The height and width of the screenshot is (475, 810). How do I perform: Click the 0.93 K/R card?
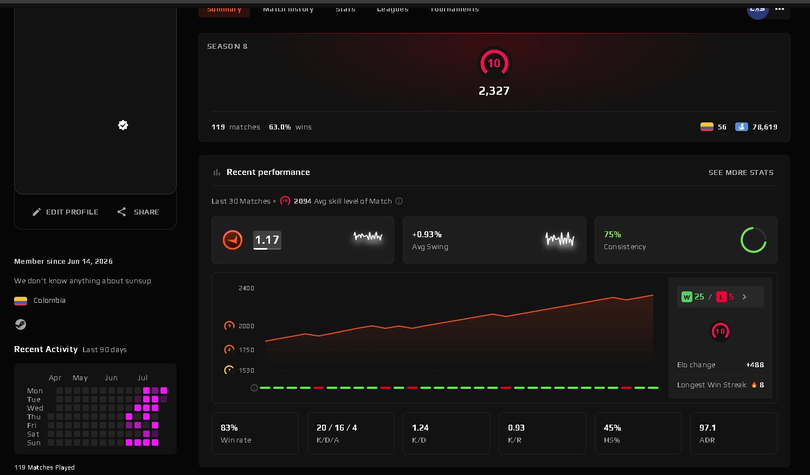coord(542,433)
